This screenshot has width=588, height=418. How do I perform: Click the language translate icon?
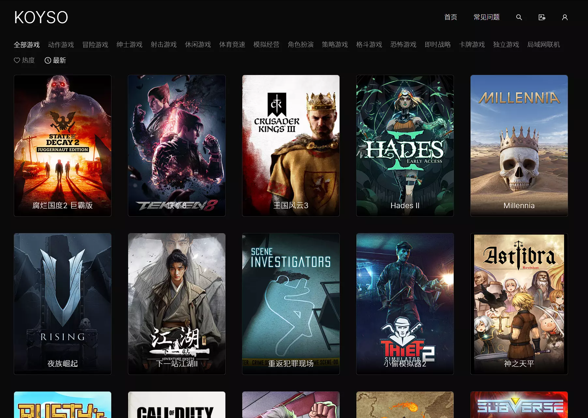[542, 17]
